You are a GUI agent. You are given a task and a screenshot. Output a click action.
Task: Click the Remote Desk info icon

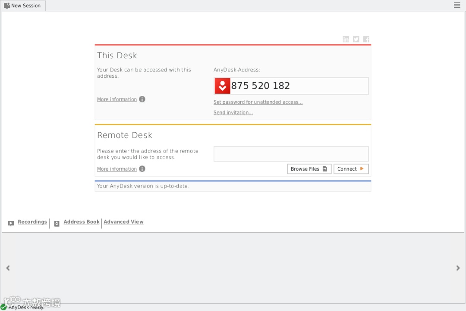(142, 169)
